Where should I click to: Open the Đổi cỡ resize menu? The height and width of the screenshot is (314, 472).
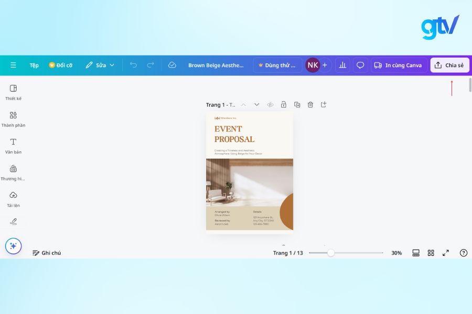(61, 65)
